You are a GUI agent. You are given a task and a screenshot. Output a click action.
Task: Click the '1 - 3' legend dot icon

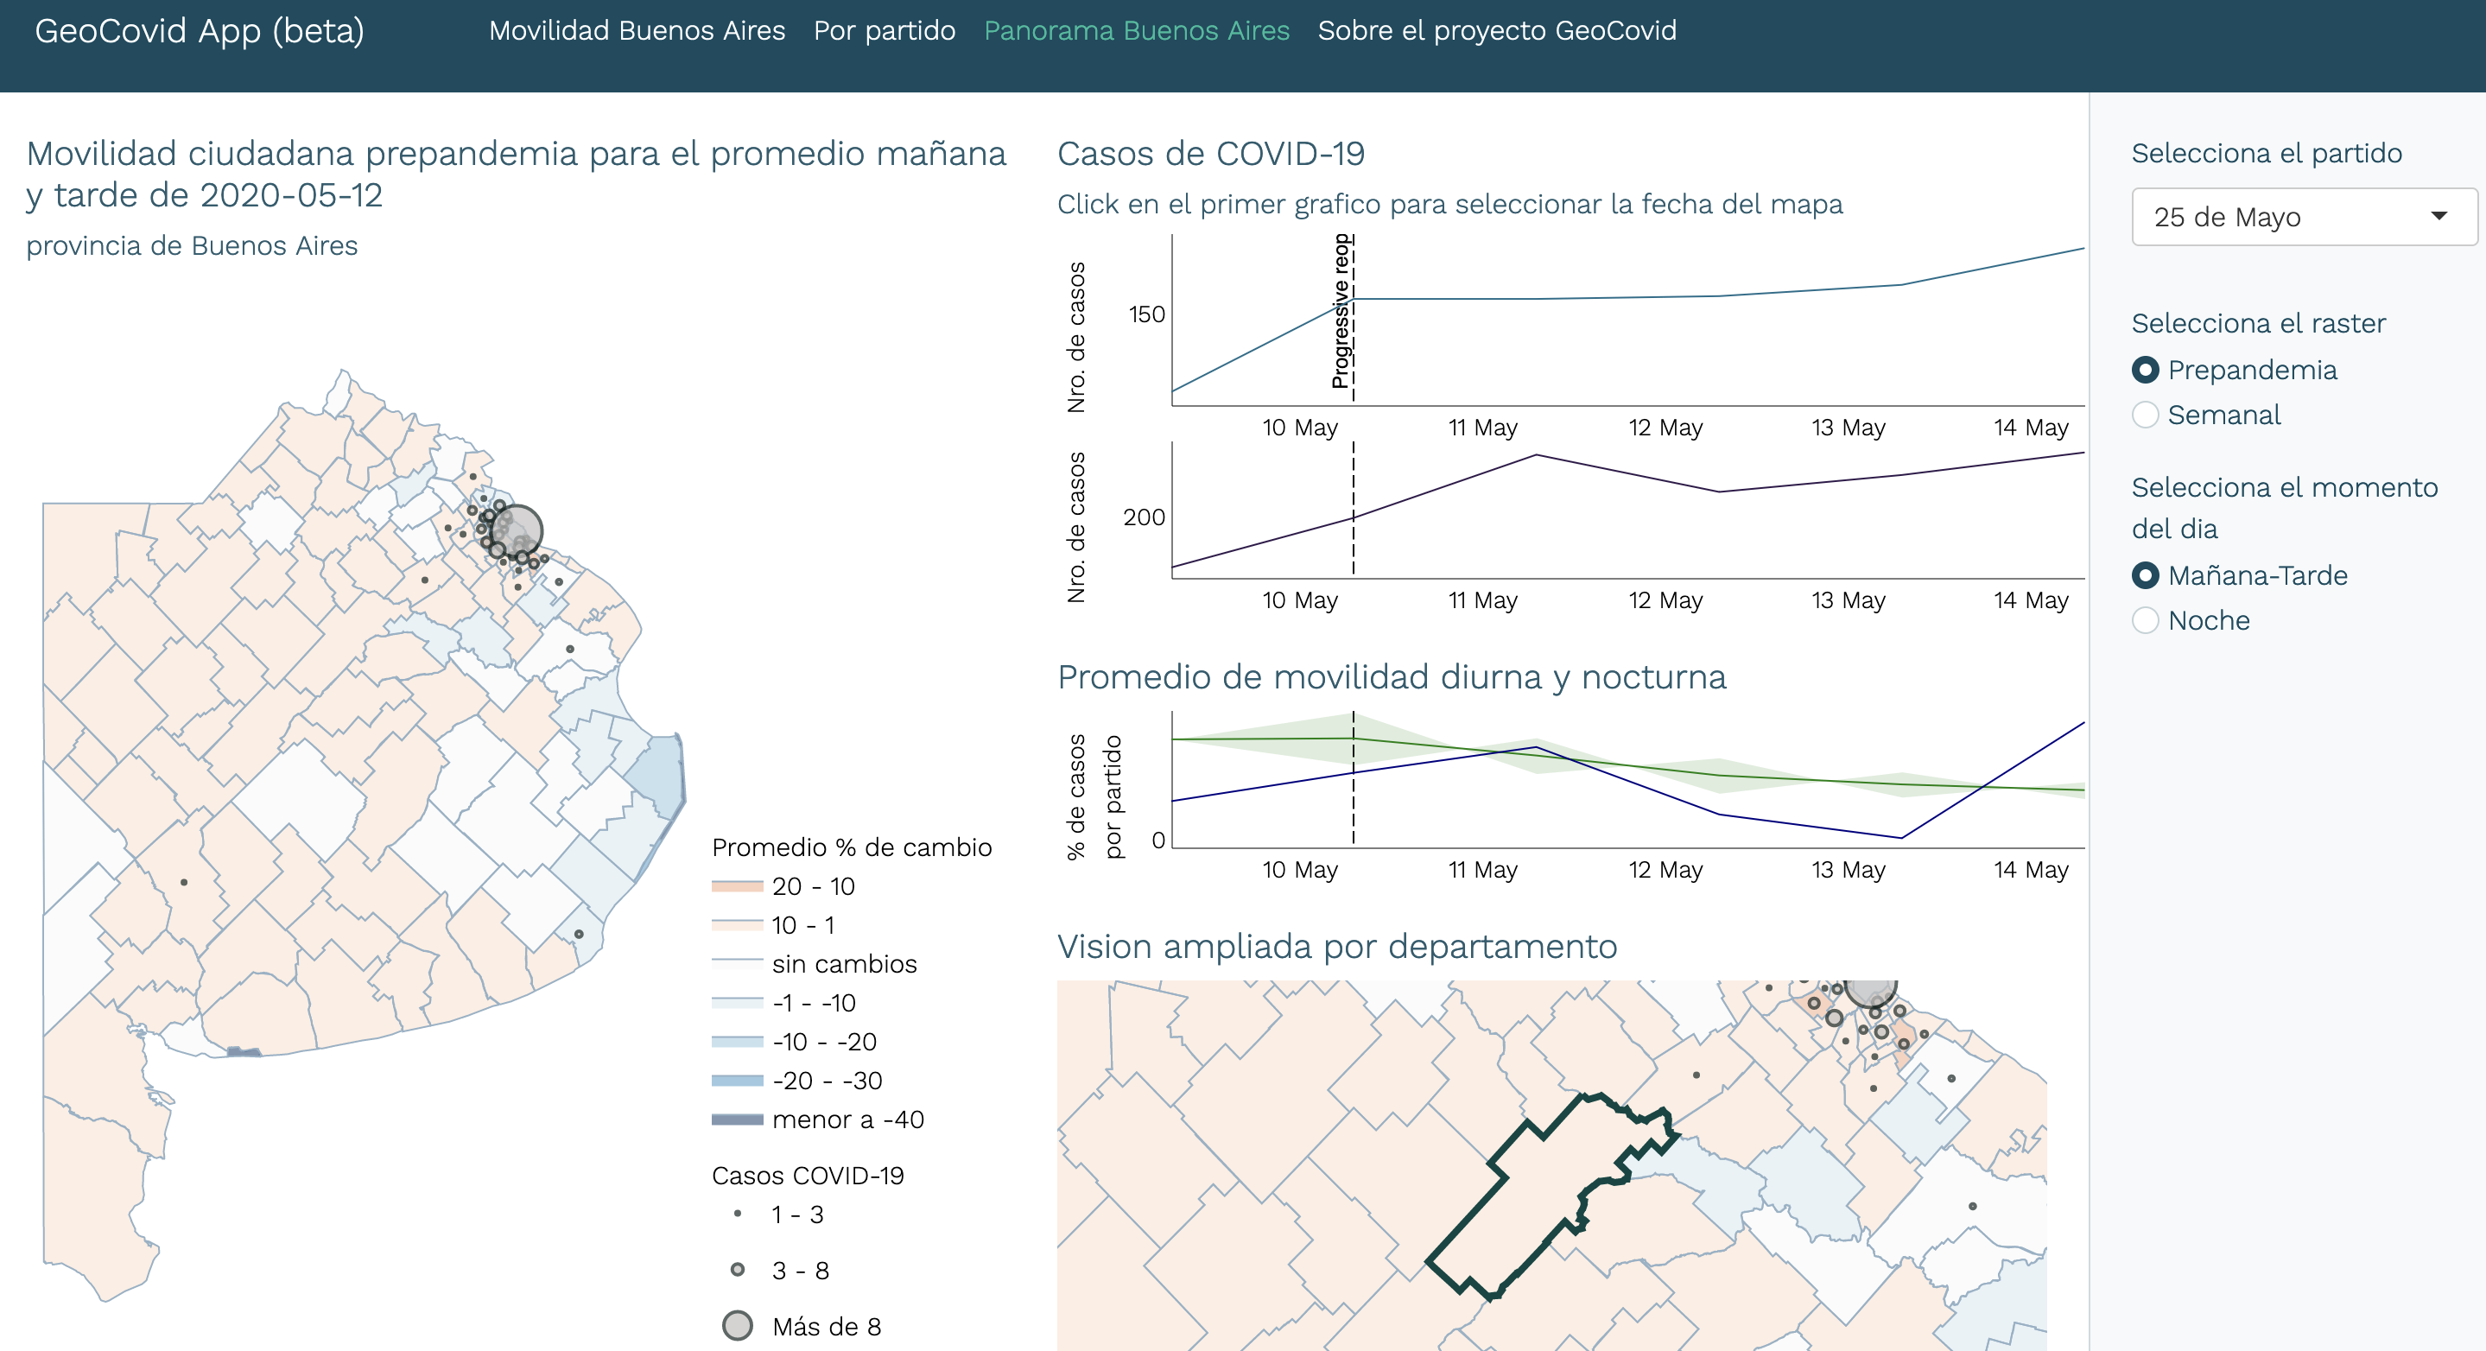pos(738,1214)
